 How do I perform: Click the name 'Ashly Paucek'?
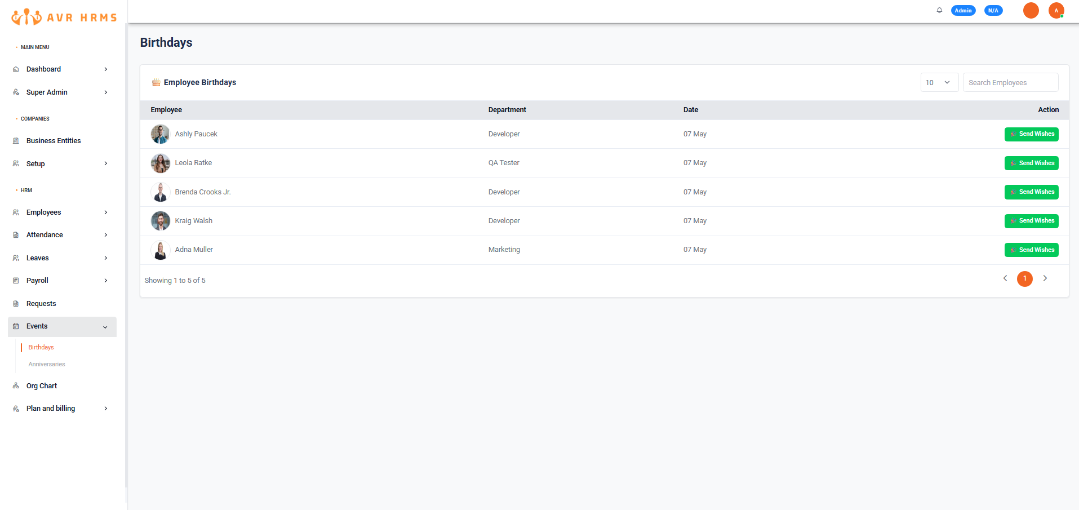click(x=196, y=134)
